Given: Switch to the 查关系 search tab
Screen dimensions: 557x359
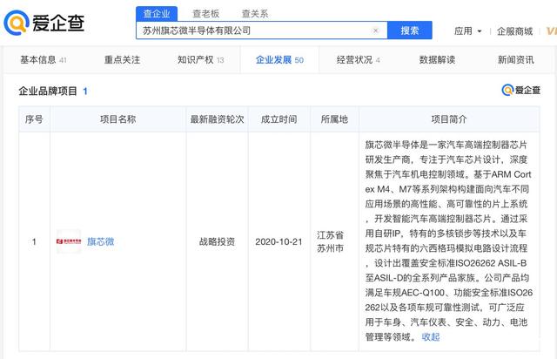Looking at the screenshot, I should pyautogui.click(x=255, y=14).
